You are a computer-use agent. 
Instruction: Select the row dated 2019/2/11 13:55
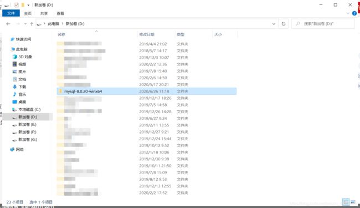(147, 125)
